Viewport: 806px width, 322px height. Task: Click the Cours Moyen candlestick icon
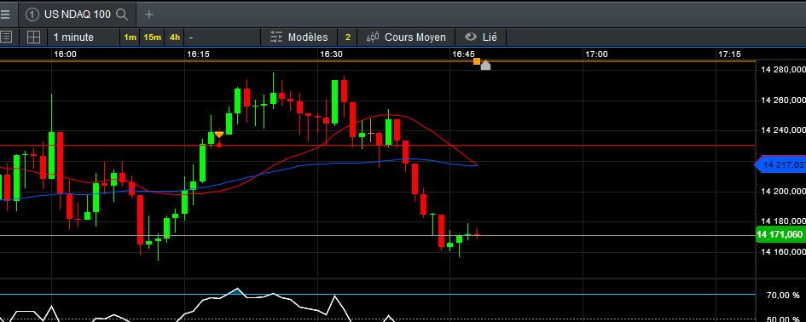[373, 37]
